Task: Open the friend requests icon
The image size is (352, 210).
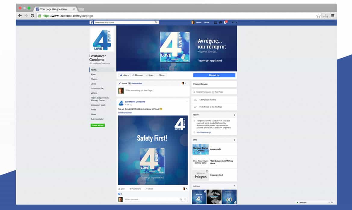Action: pyautogui.click(x=215, y=22)
